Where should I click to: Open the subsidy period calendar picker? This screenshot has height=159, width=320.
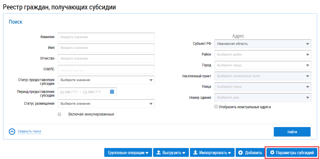coord(112,92)
